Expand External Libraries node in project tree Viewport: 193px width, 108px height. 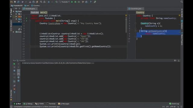click(14, 32)
